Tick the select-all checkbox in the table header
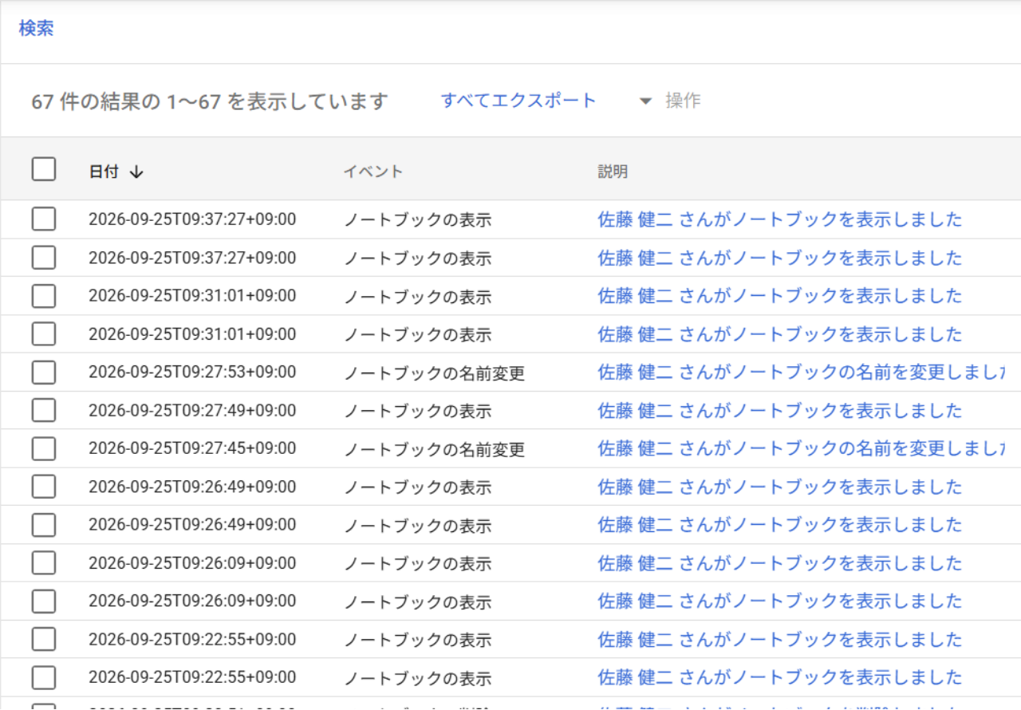 coord(44,169)
